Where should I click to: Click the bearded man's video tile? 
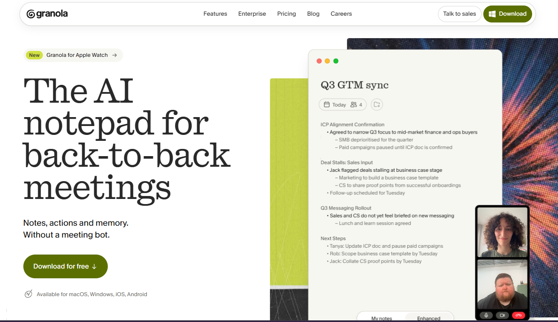502,284
